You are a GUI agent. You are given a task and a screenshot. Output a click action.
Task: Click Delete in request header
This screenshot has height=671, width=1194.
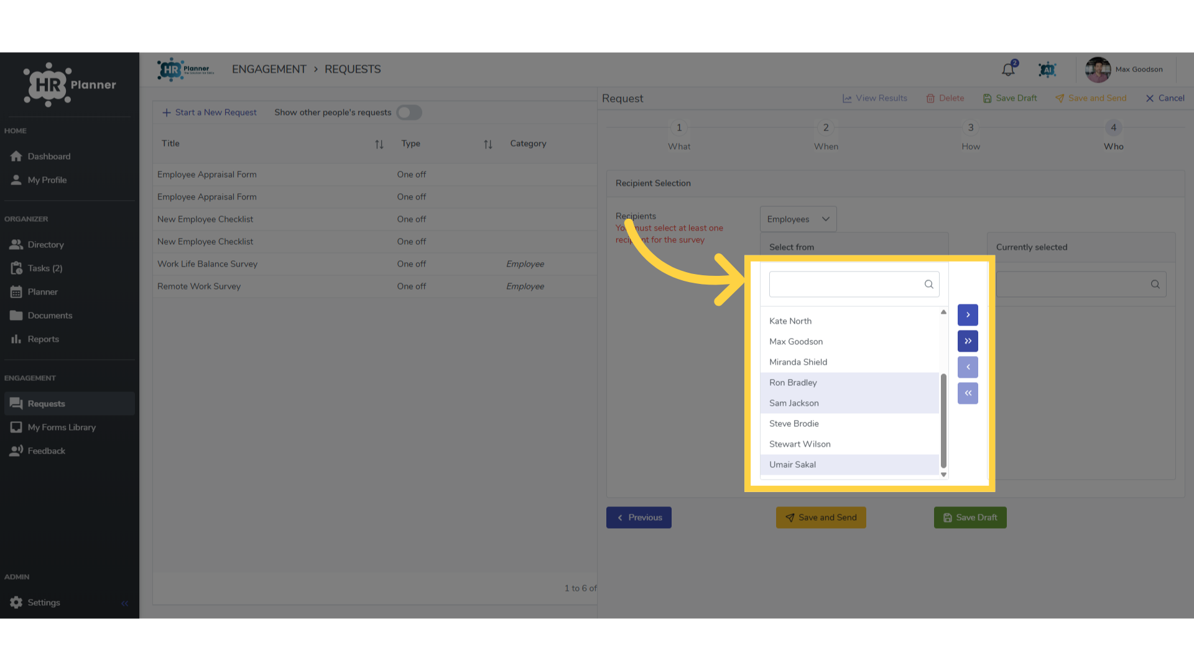click(x=945, y=98)
